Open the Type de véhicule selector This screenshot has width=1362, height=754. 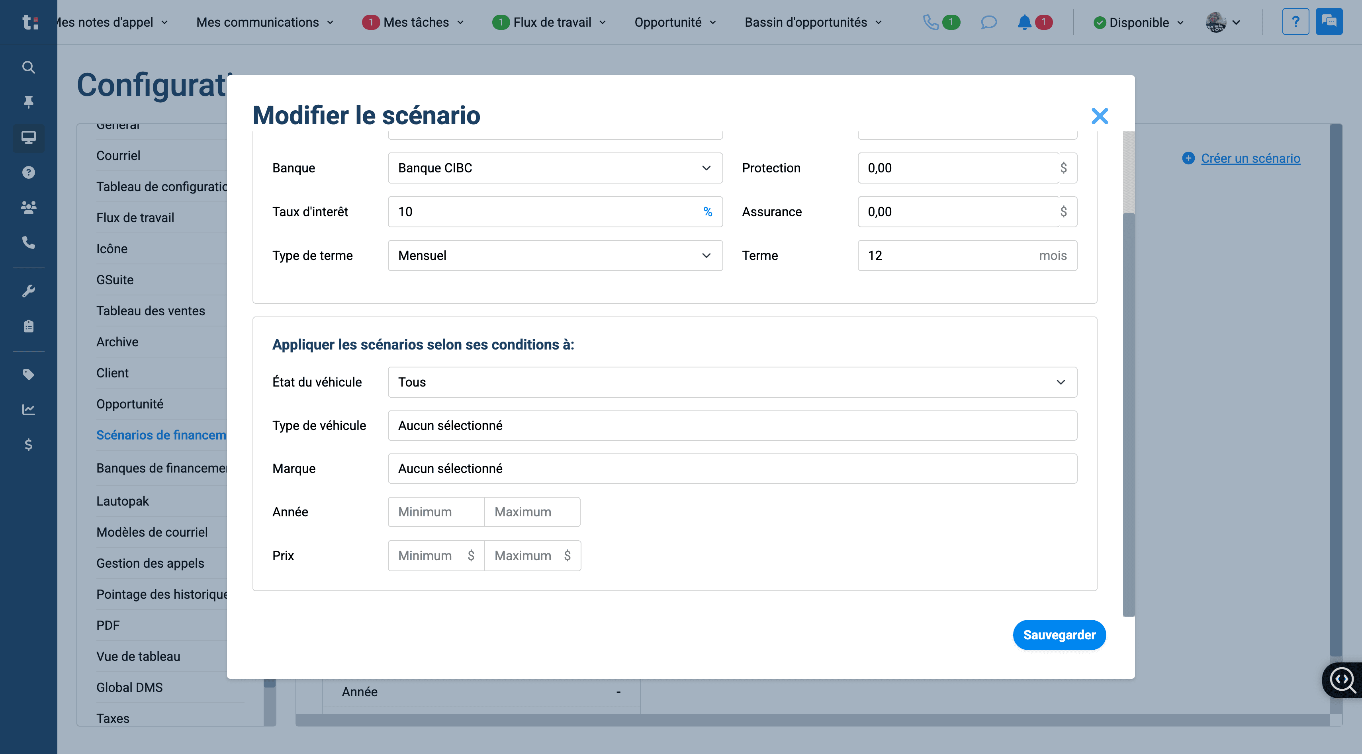732,425
